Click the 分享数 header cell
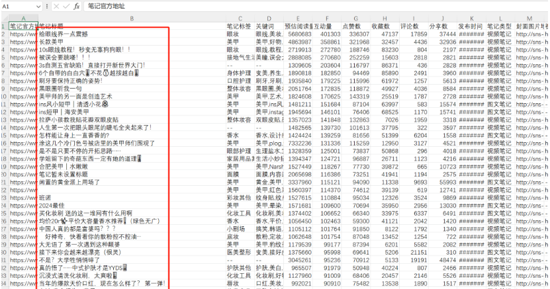Image resolution: width=550 pixels, height=289 pixels. pyautogui.click(x=443, y=26)
